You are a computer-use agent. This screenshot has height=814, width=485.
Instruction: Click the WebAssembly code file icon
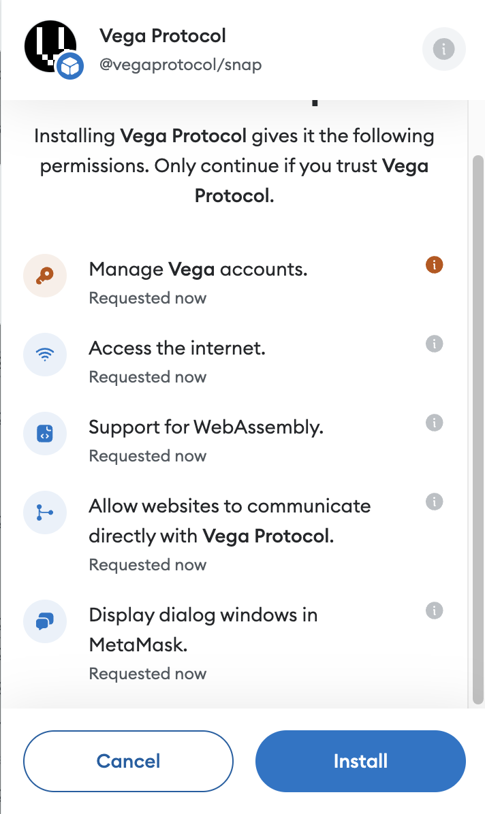coord(45,434)
